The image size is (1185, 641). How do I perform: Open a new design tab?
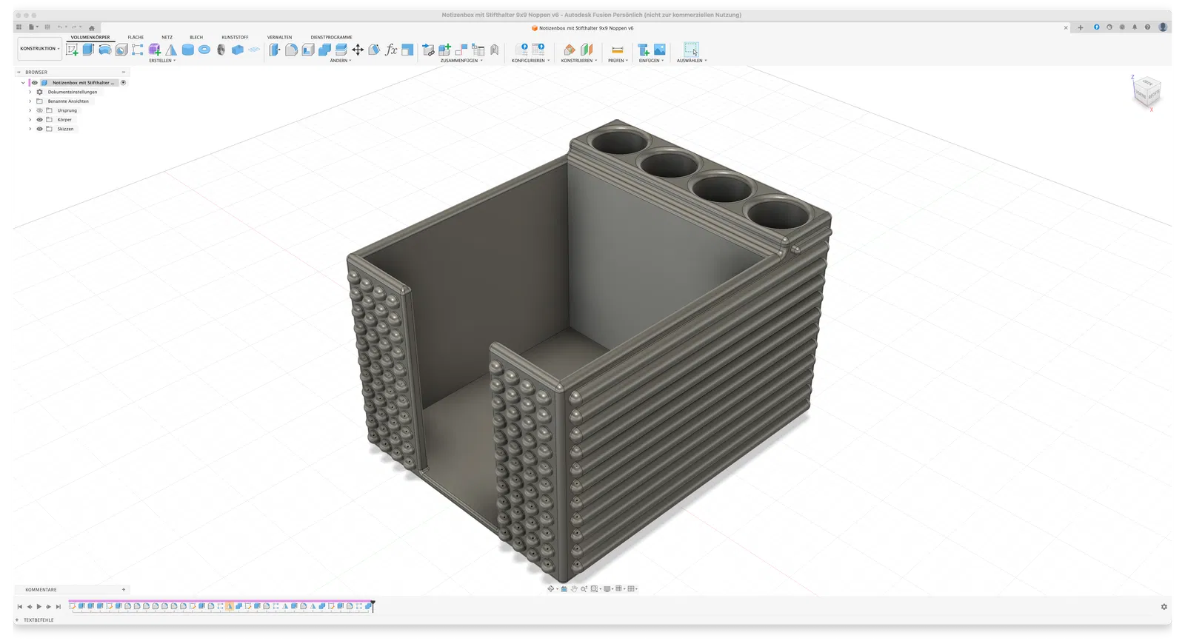click(1081, 28)
